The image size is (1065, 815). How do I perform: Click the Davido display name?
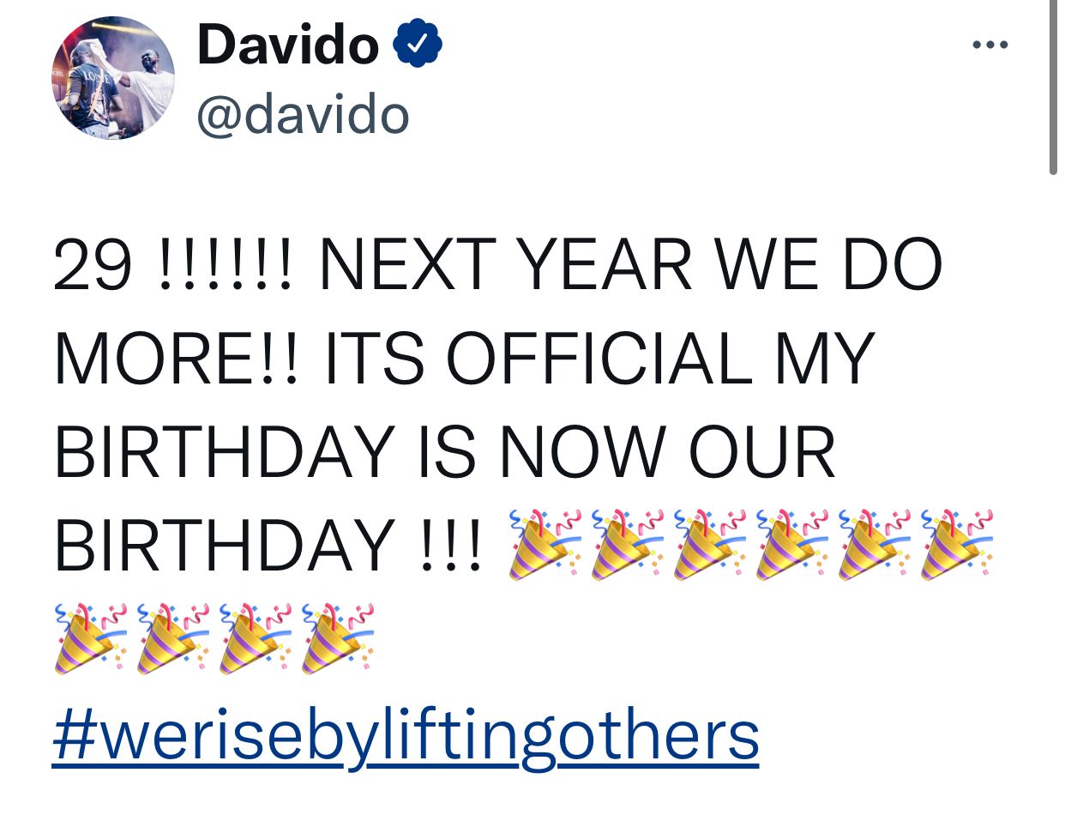[x=287, y=45]
